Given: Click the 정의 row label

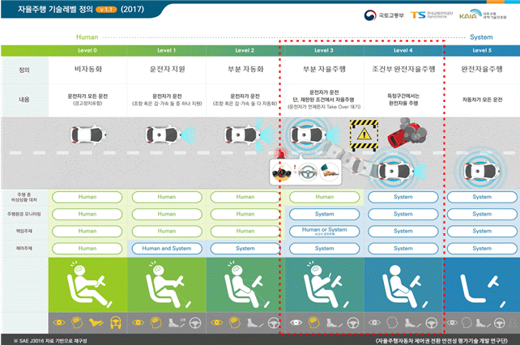Looking at the screenshot, I should [x=24, y=70].
